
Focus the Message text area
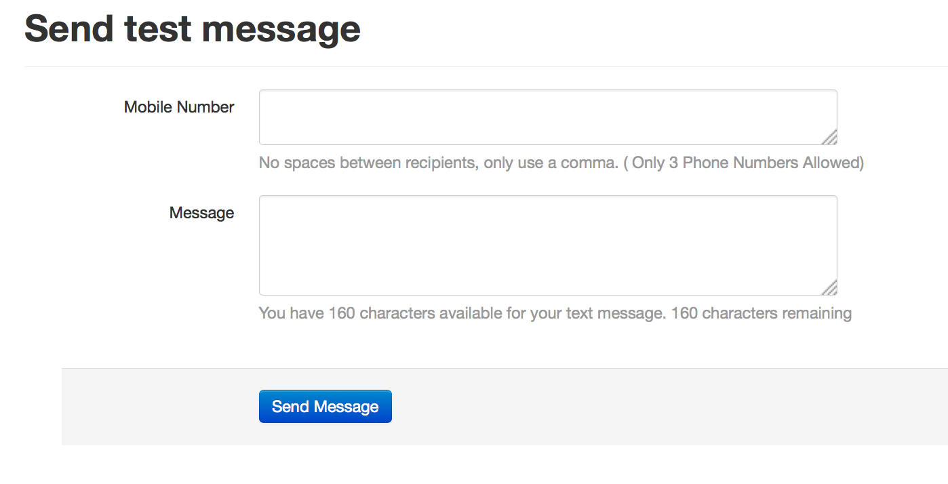(x=548, y=245)
